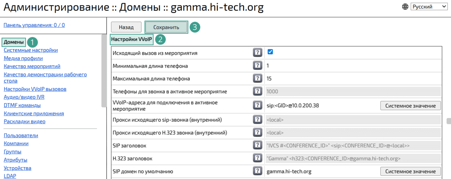
Task: Click the sidebar scrollbar thumb
Action: [x=104, y=71]
